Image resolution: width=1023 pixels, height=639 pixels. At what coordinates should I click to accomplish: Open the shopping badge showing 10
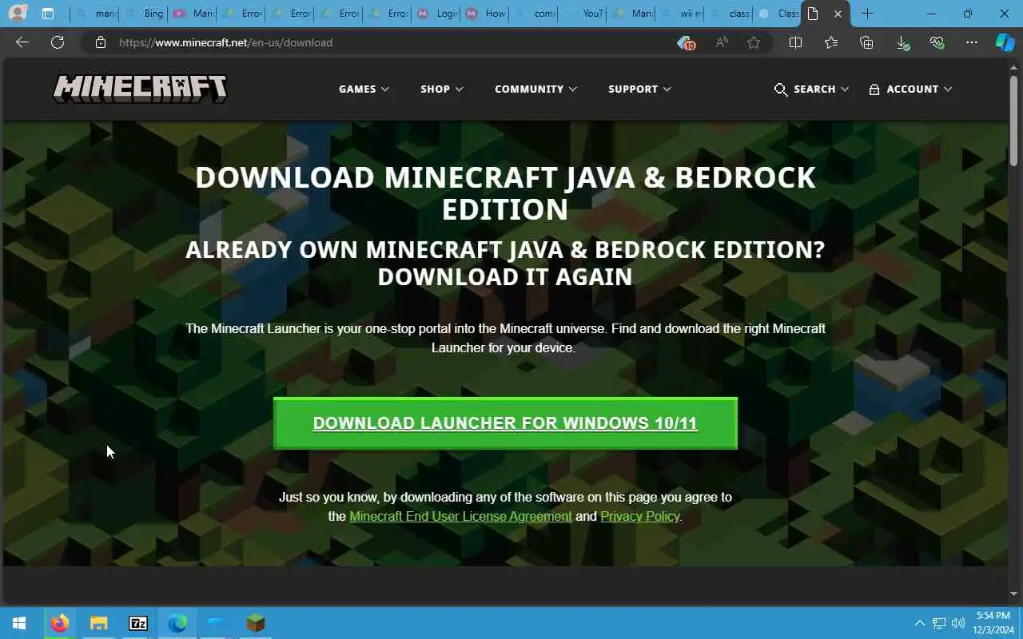pos(686,42)
